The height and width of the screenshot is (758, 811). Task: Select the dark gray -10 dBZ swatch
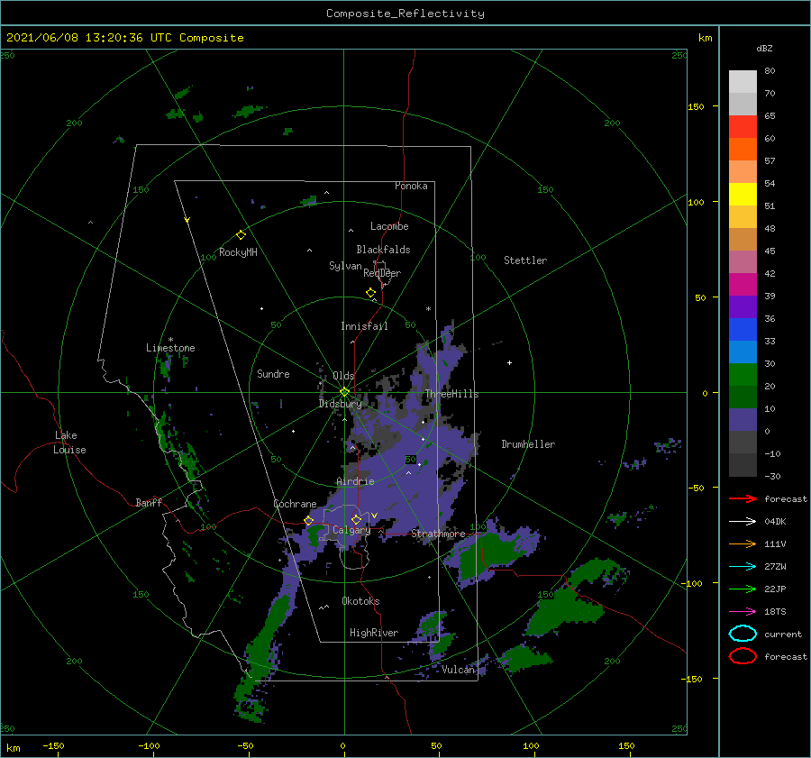click(743, 465)
